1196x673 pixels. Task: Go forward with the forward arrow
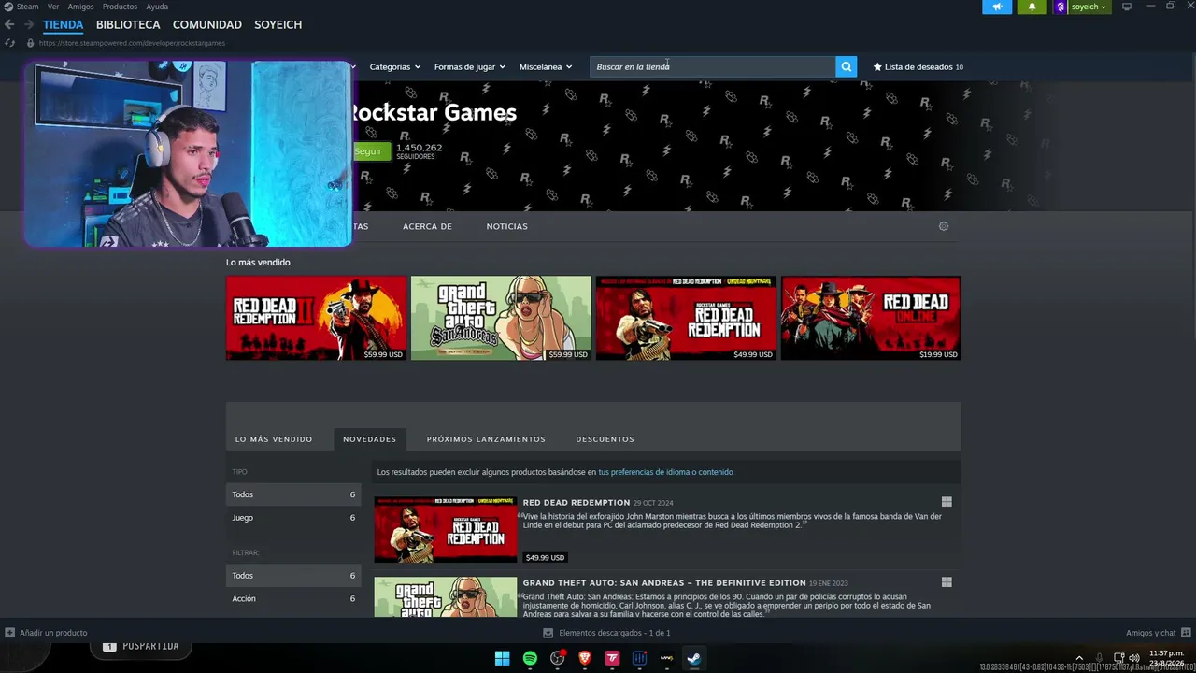pos(28,24)
